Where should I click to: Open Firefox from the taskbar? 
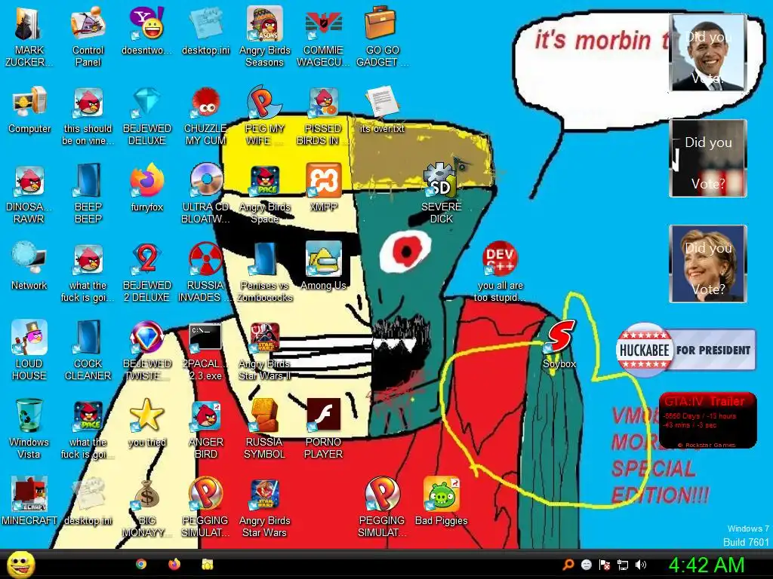coord(174,564)
